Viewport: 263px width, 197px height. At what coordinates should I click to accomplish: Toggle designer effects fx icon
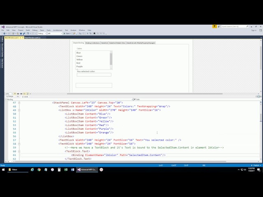pyautogui.click(x=15, y=94)
